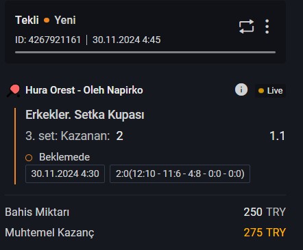303x250 pixels.
Task: Open the Hura Orest - Oleh Napirko match
Action: point(84,90)
